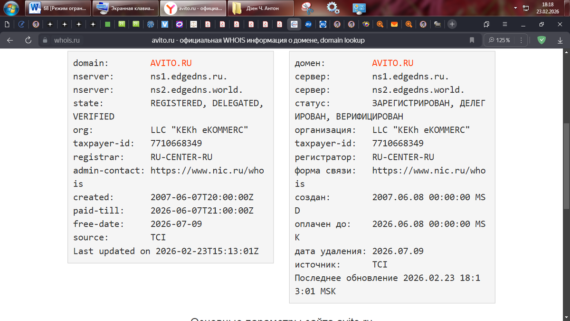Switch to last gray picture tab
This screenshot has width=570, height=321.
point(437,24)
